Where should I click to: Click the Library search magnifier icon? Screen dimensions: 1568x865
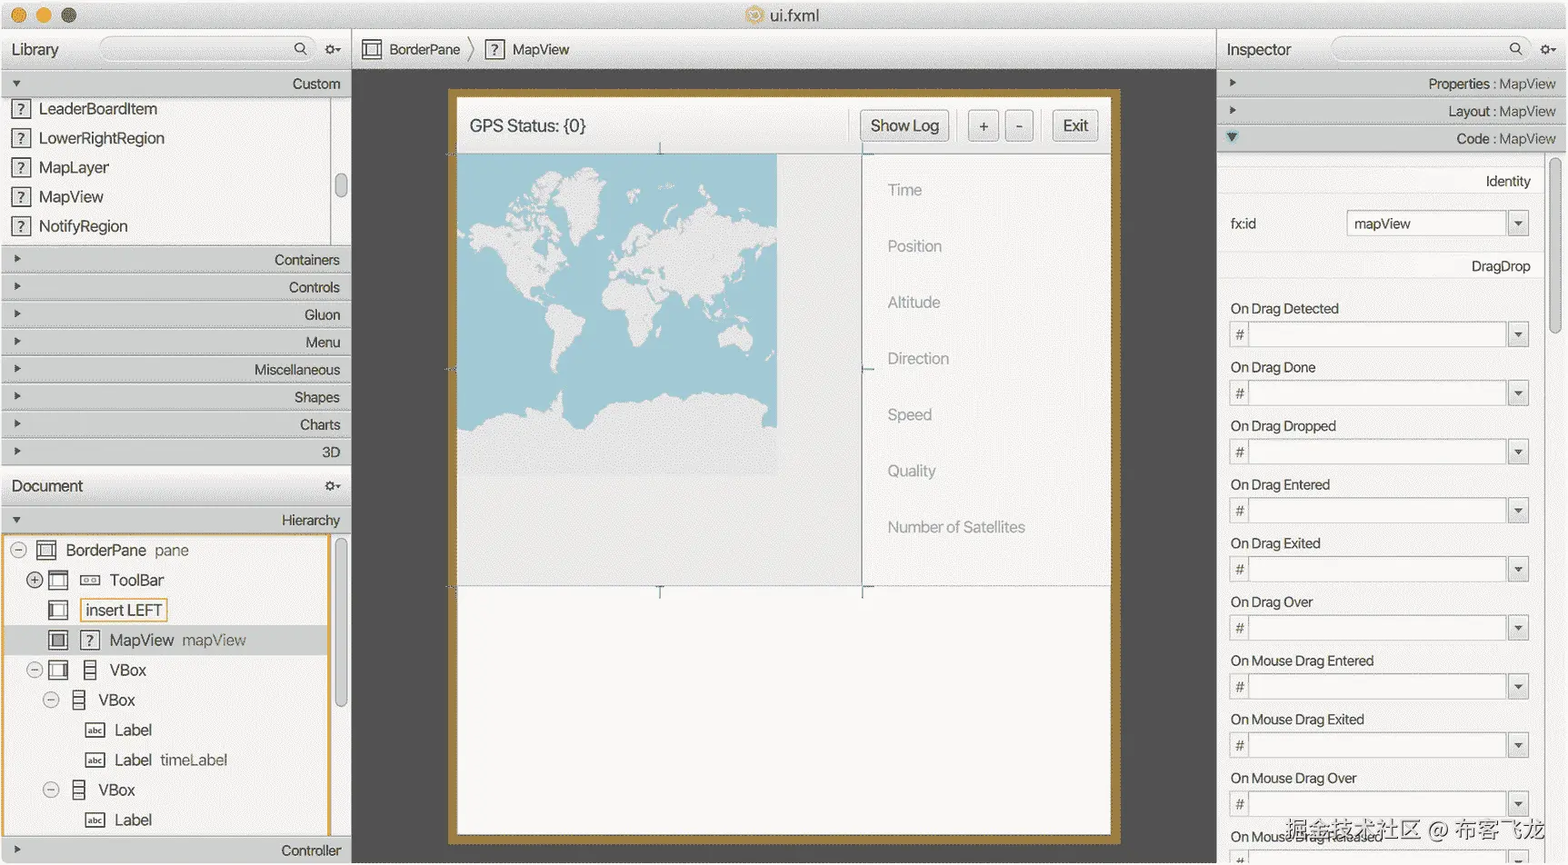point(300,49)
